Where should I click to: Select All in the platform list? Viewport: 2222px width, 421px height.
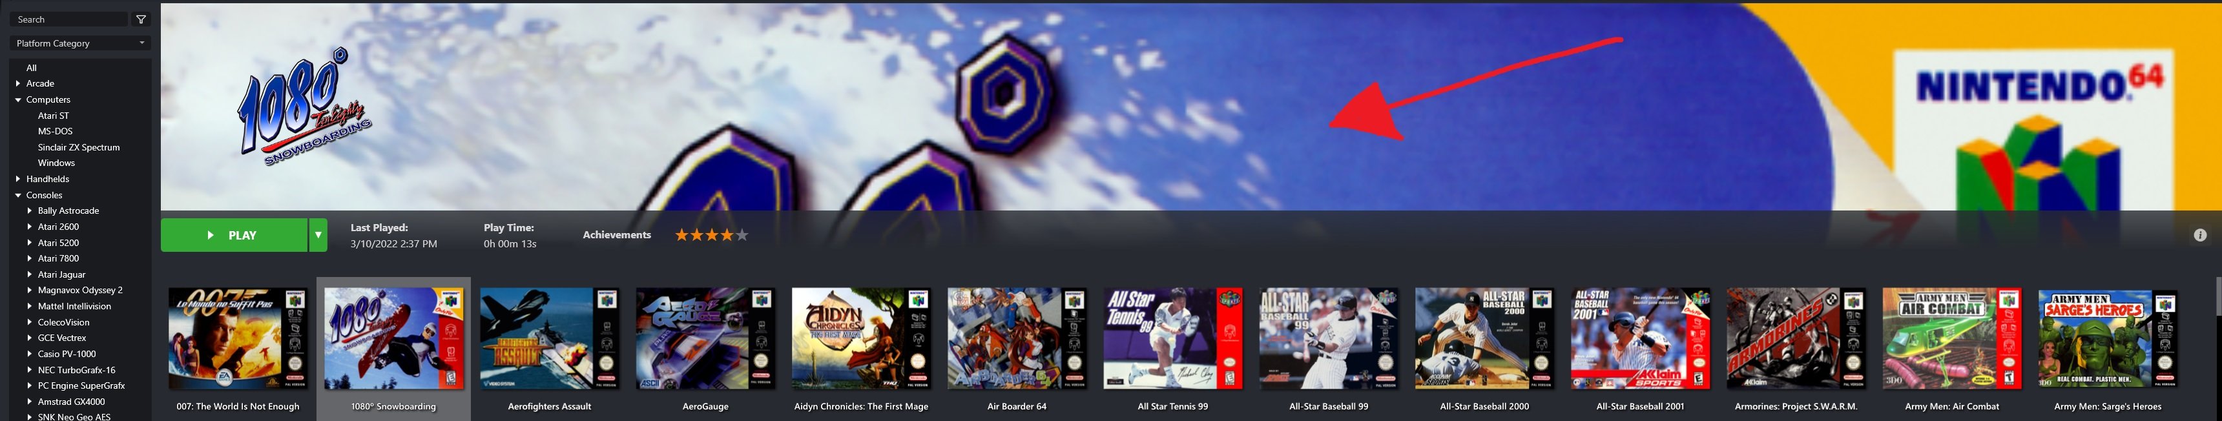32,67
